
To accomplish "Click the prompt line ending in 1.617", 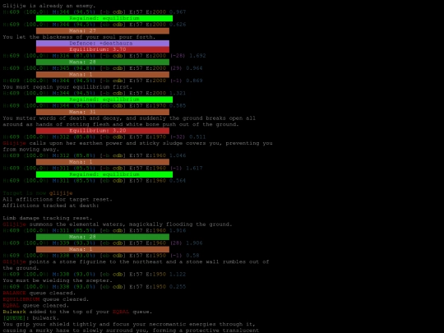I will tap(103, 168).
